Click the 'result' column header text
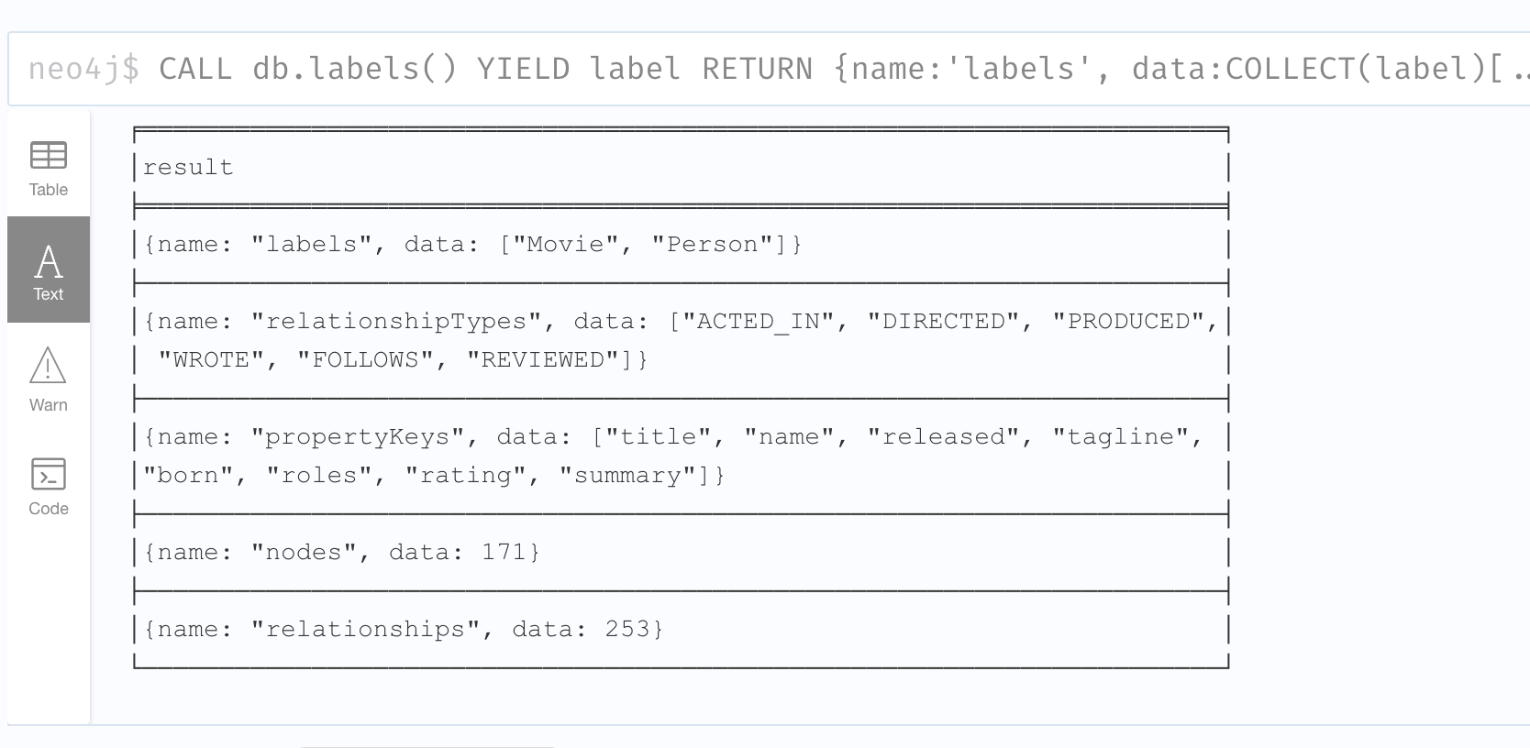This screenshot has height=748, width=1530. (188, 168)
